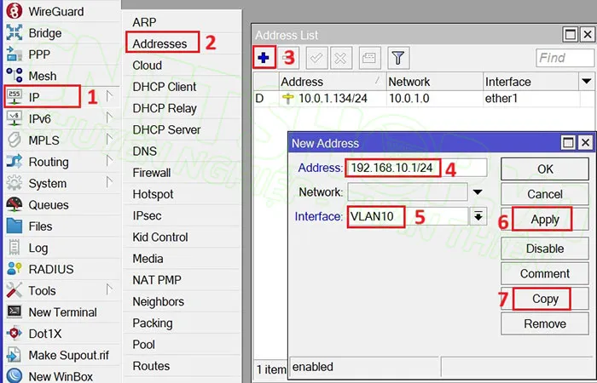Open the filter funnel in Address List
This screenshot has width=597, height=383.
tap(398, 58)
